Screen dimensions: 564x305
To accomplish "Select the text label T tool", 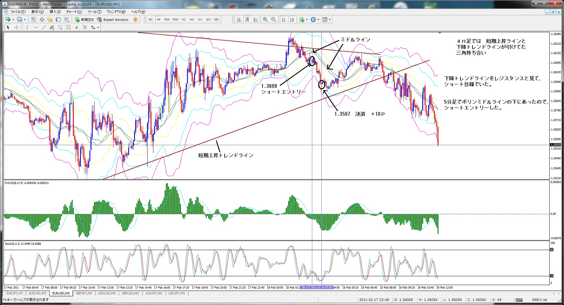I will pyautogui.click(x=85, y=27).
